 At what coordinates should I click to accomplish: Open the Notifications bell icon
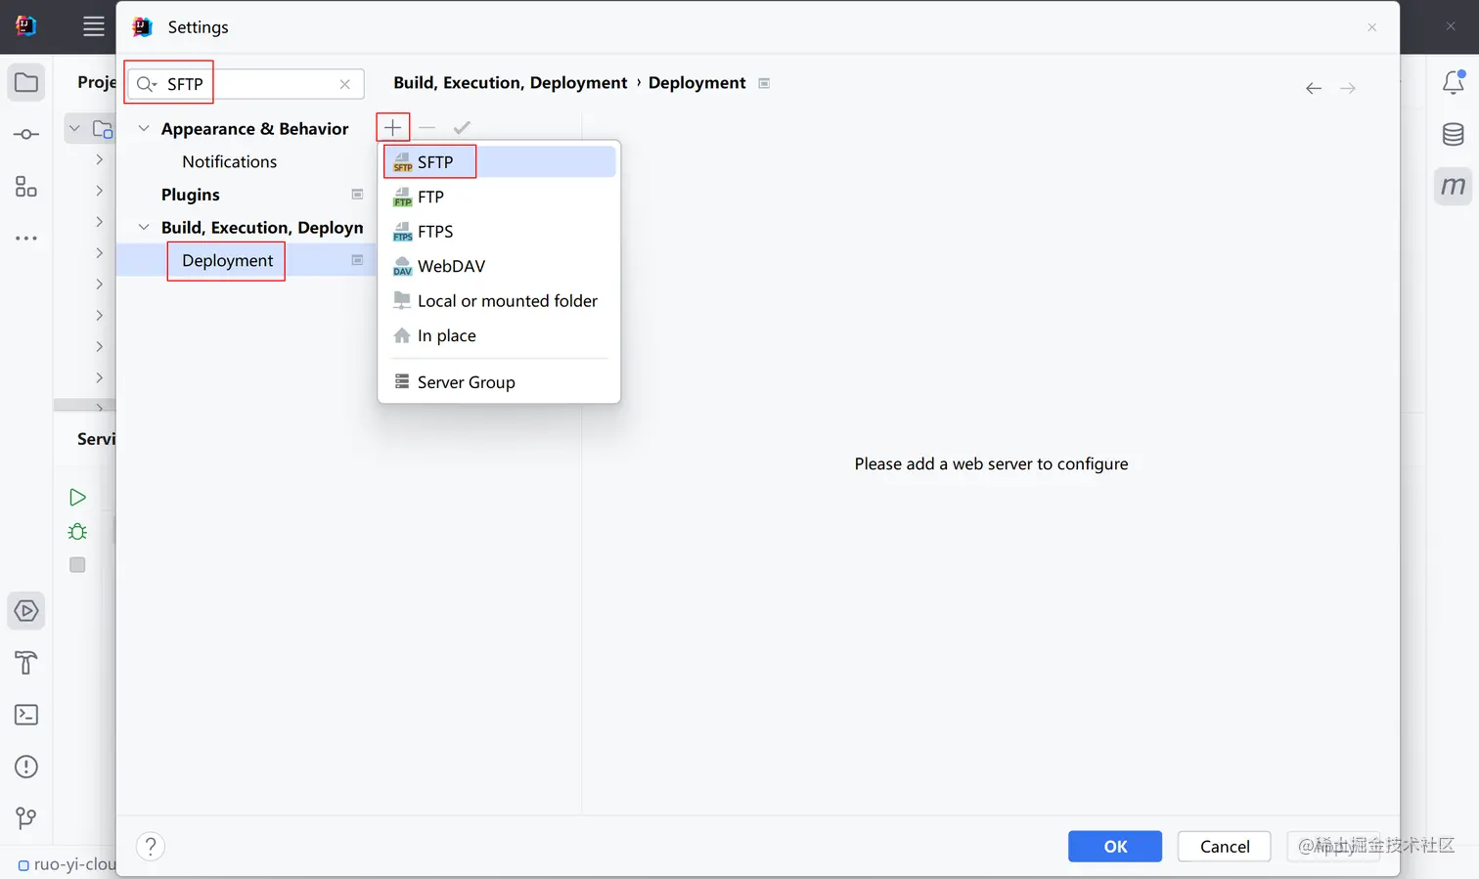point(1454,82)
